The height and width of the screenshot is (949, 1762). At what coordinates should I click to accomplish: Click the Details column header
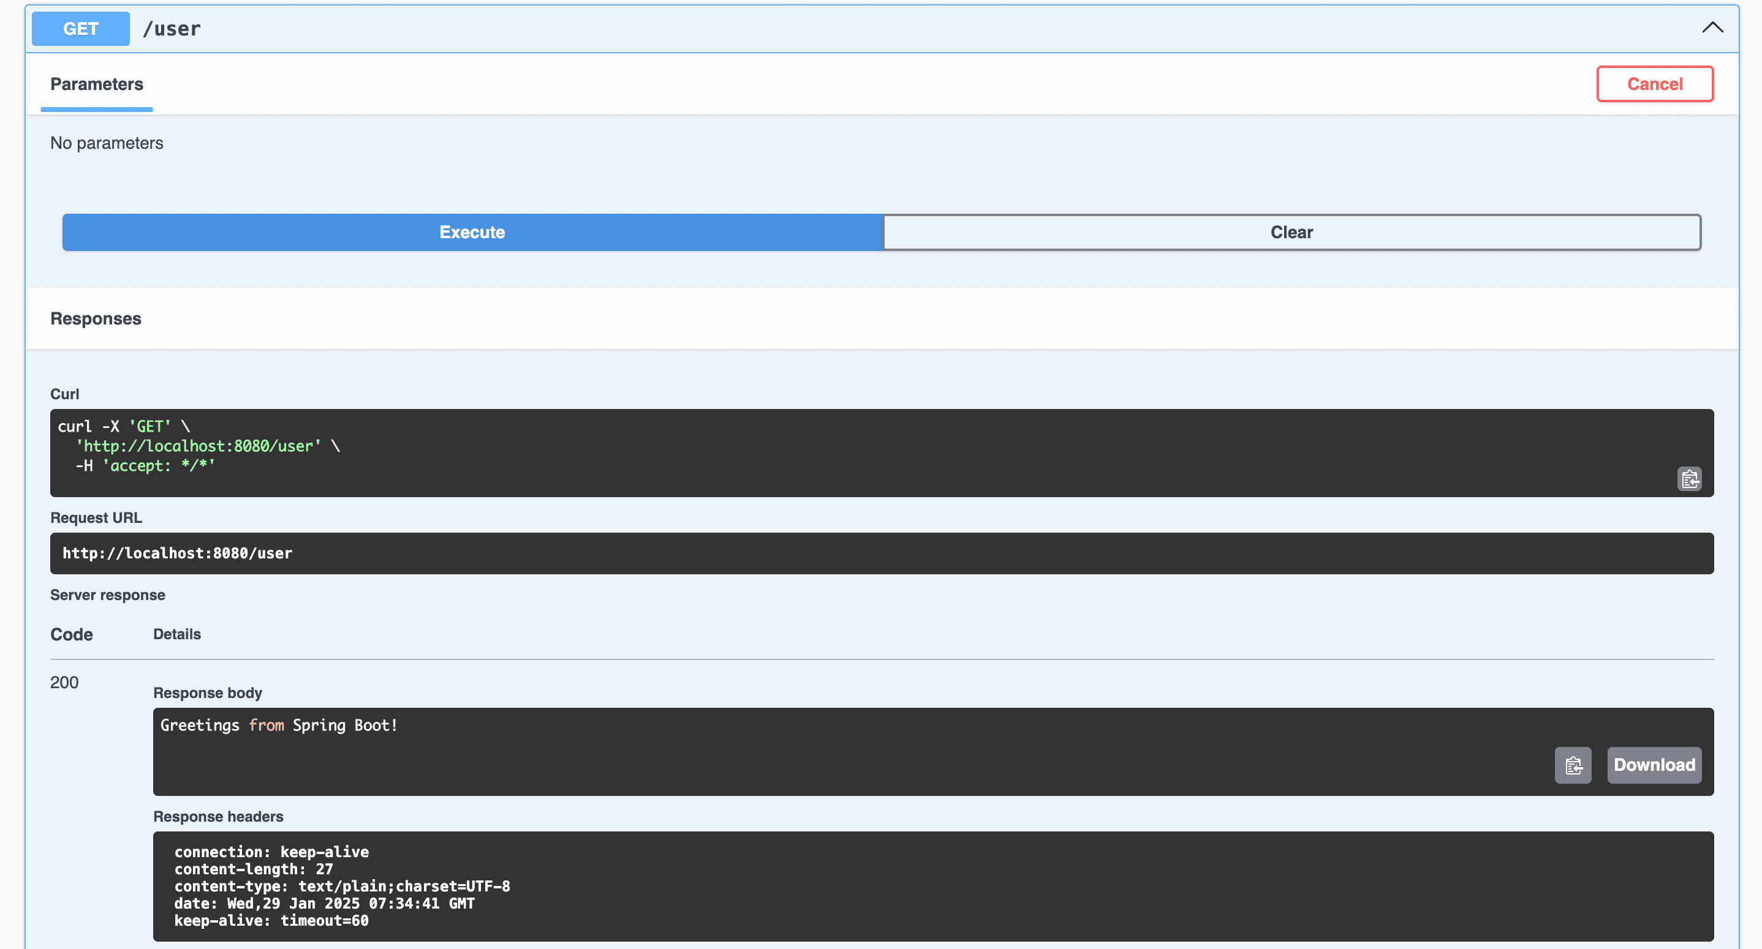177,634
